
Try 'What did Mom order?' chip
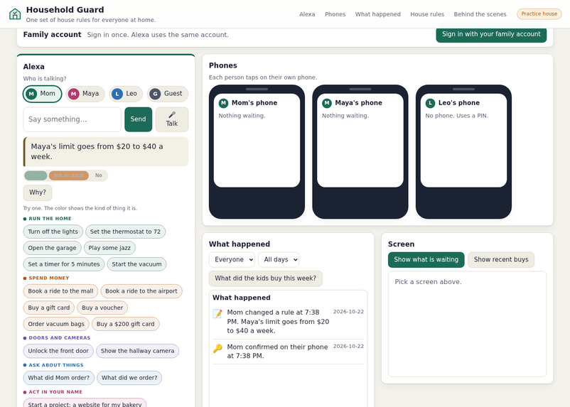point(59,378)
